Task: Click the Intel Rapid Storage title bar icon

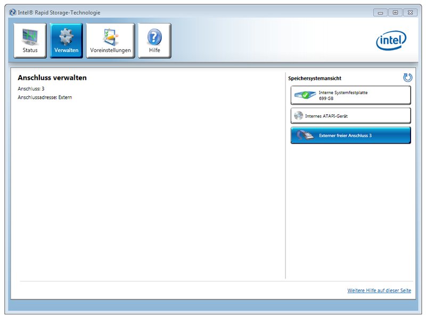Action: coord(12,12)
